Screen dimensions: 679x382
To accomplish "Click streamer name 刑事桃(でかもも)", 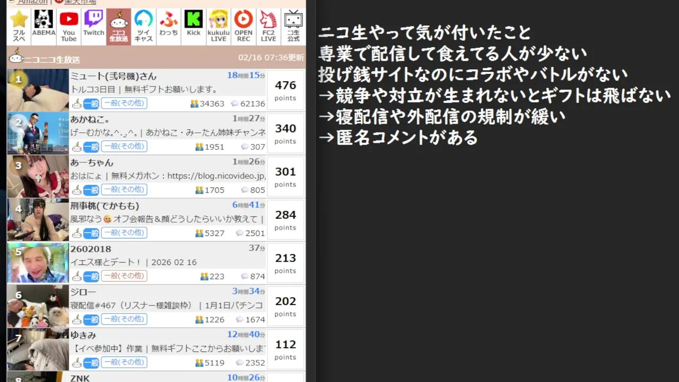I will coord(105,206).
